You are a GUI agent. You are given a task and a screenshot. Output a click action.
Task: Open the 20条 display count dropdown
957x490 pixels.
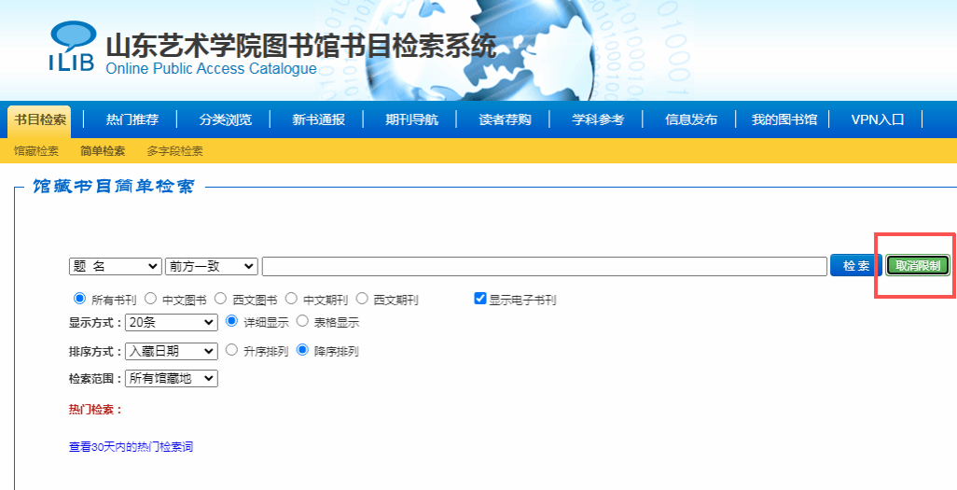[171, 322]
